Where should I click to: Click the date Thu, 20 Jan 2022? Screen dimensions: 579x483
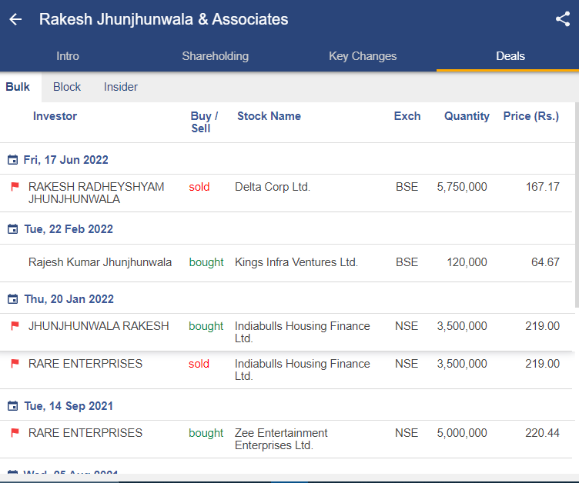69,299
